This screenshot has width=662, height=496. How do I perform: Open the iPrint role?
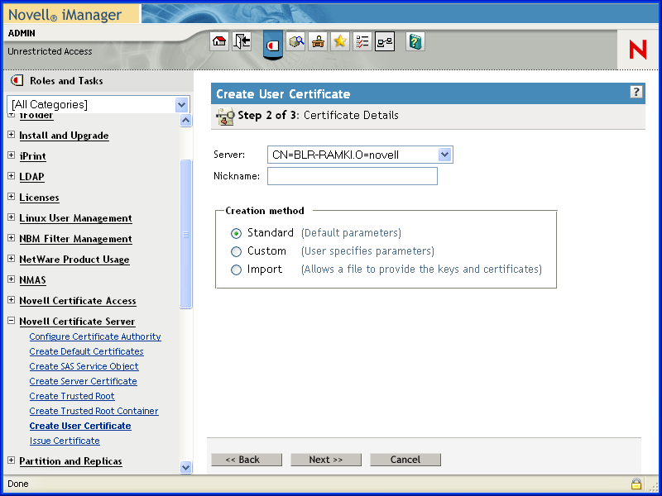click(x=32, y=156)
